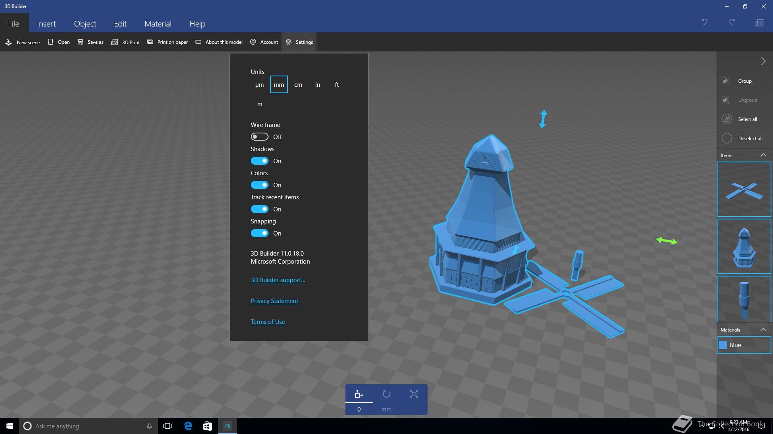Select the Scale tool icon
This screenshot has width=773, height=434.
414,394
